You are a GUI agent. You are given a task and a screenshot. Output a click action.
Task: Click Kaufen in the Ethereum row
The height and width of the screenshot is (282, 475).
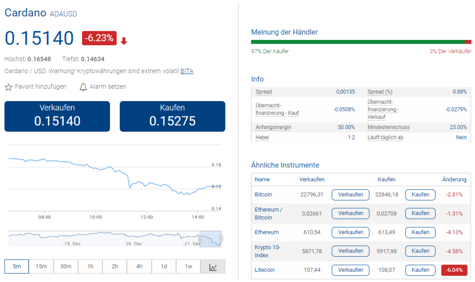(420, 232)
